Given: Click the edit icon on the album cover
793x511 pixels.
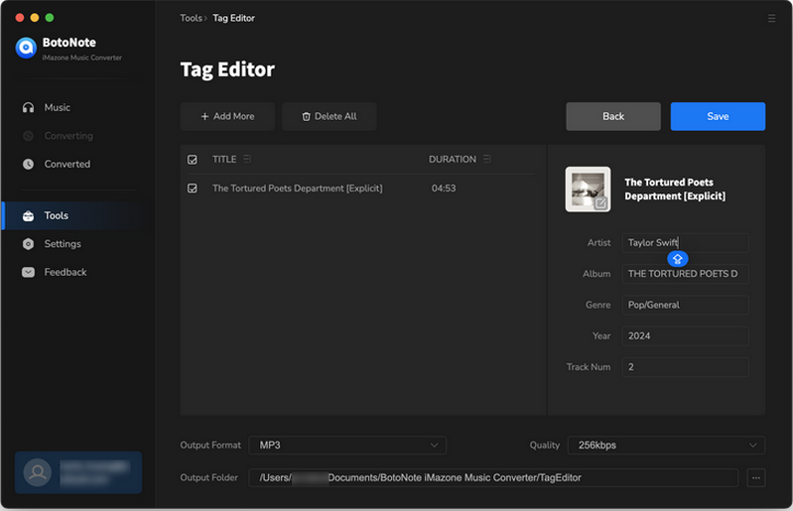Looking at the screenshot, I should (600, 203).
